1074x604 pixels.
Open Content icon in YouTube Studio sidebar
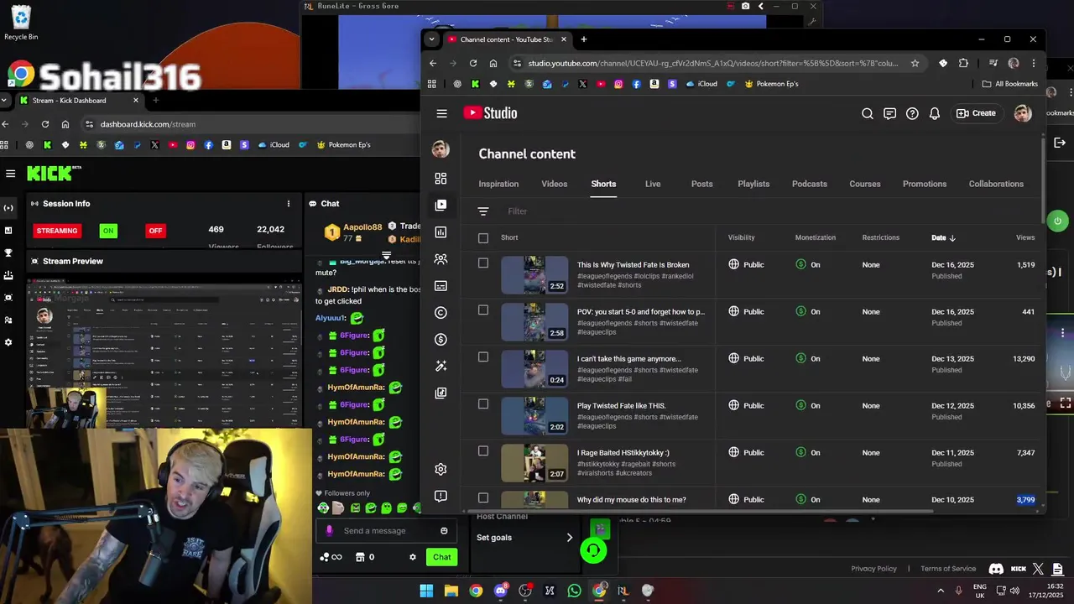[441, 205]
